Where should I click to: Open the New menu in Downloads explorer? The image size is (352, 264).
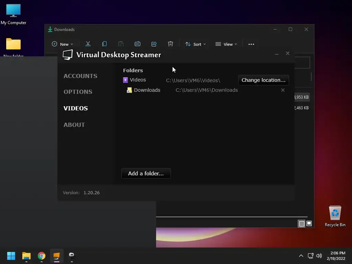click(x=63, y=44)
